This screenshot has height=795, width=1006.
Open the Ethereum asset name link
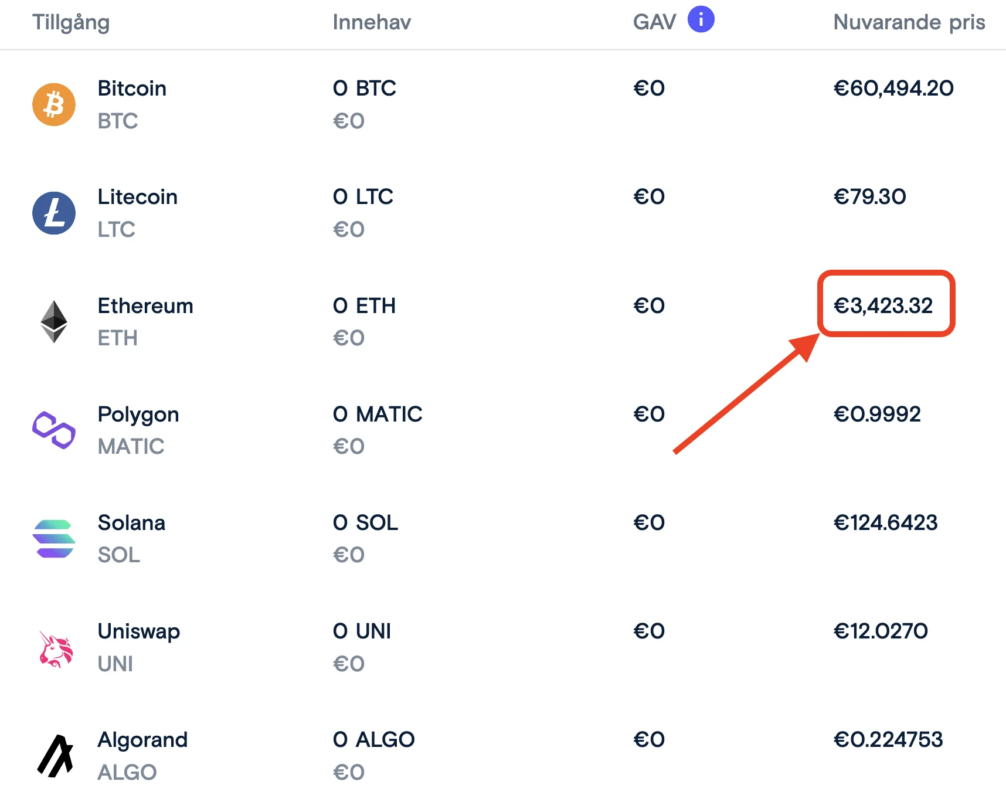point(145,306)
